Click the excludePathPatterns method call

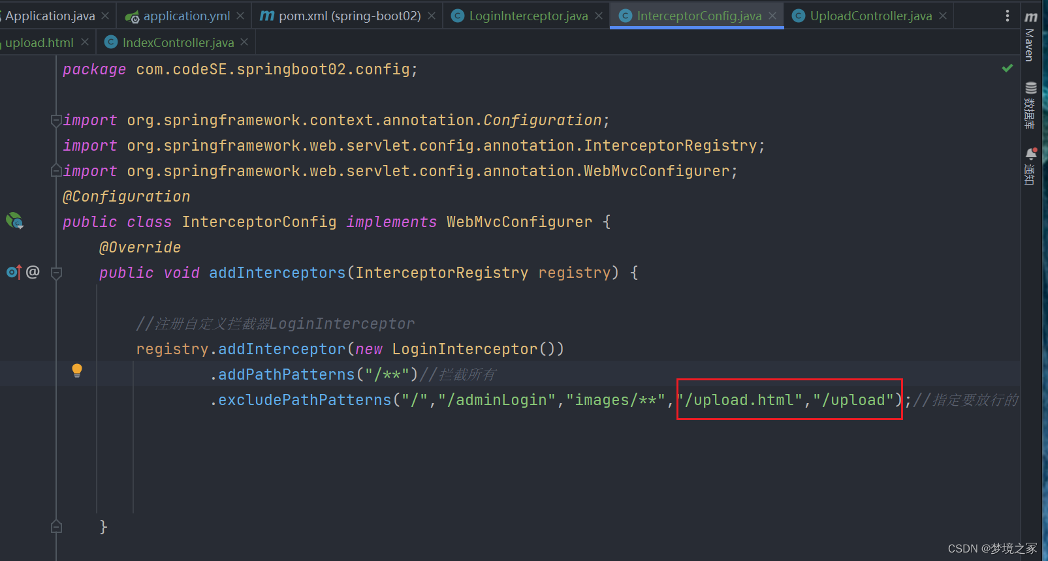[304, 400]
